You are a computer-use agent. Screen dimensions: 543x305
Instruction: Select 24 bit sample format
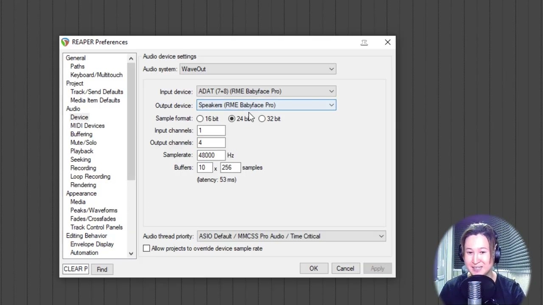pos(232,119)
